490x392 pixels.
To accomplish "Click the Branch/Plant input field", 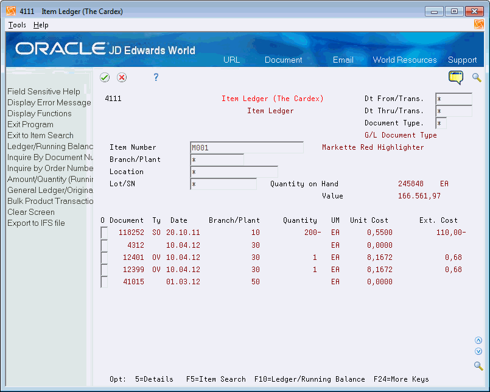I will [x=217, y=159].
